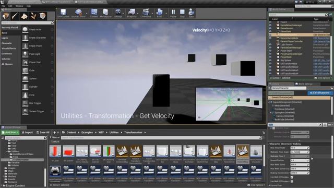Click the Save Current toolbar icon
The width and height of the screenshot is (334, 188).
tap(63, 13)
